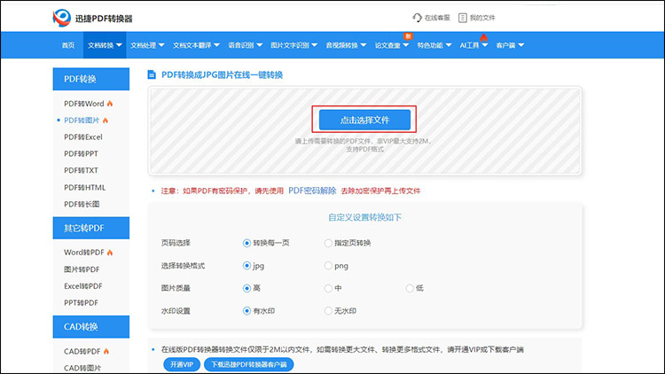The image size is (665, 374).
Task: Click the flame icon next to CAD转PDF
Action: coord(106,351)
